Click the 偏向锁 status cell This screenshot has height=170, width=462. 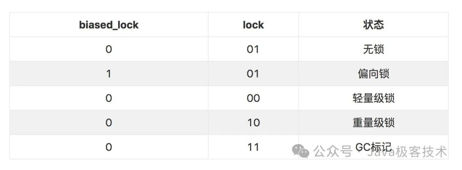373,74
